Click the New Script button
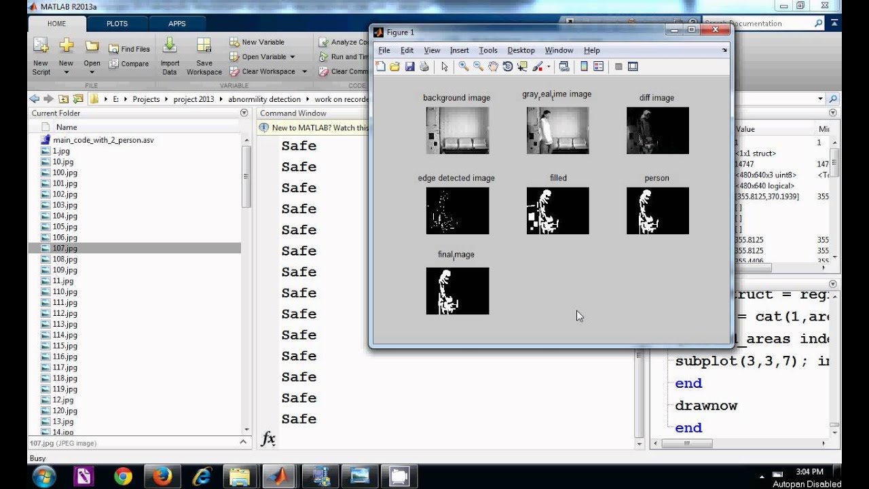The width and height of the screenshot is (869, 489). coord(41,56)
